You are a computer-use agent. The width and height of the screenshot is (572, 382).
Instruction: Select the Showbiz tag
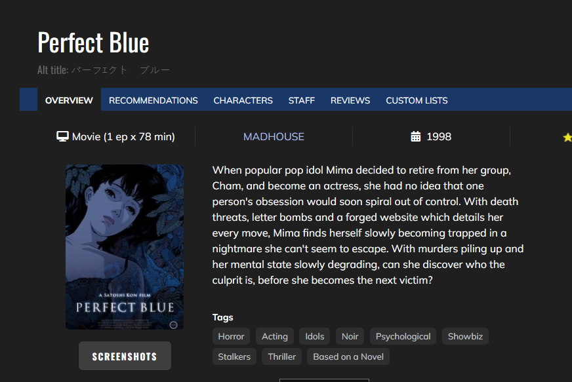click(465, 336)
